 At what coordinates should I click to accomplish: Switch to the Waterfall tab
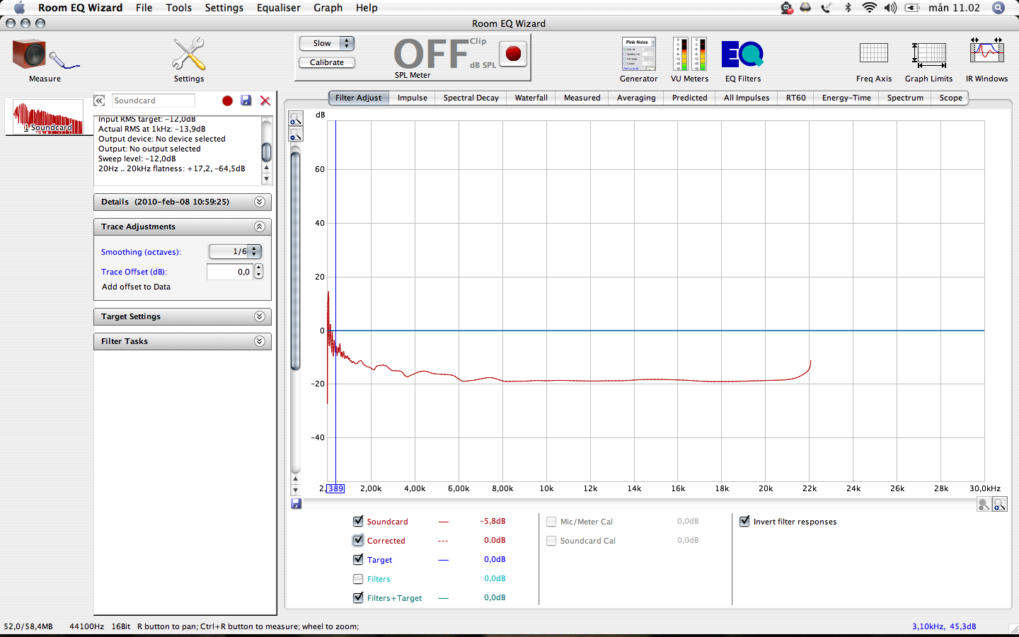click(x=531, y=98)
